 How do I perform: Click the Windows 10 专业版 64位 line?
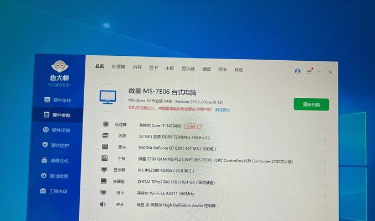click(x=176, y=101)
